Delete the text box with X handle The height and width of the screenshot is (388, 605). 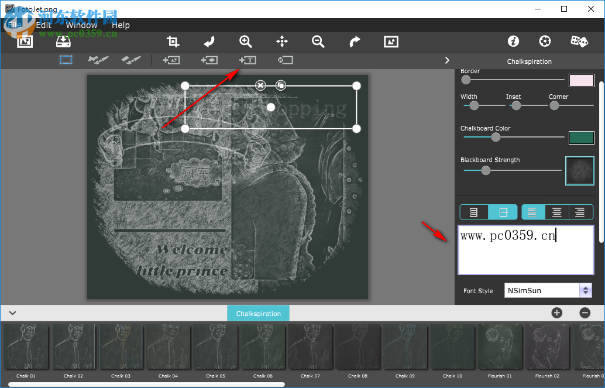pyautogui.click(x=261, y=85)
